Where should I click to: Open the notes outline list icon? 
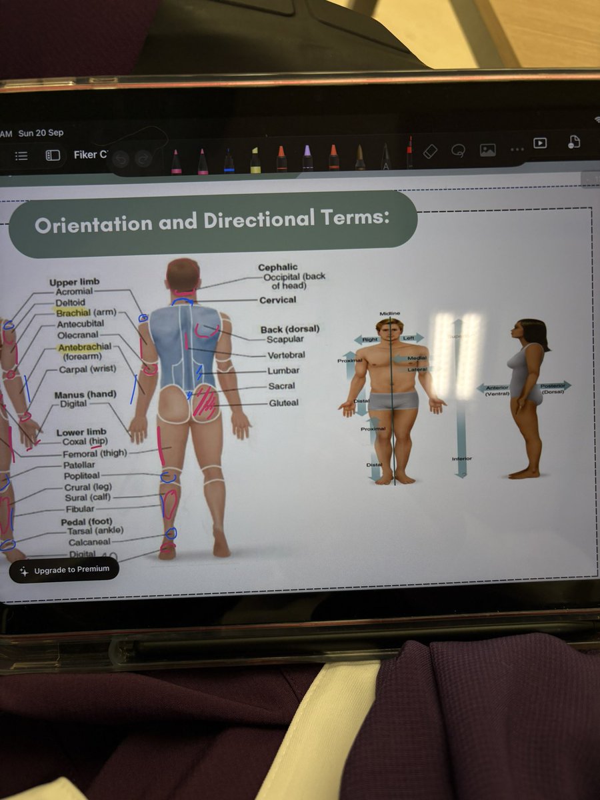[21, 155]
